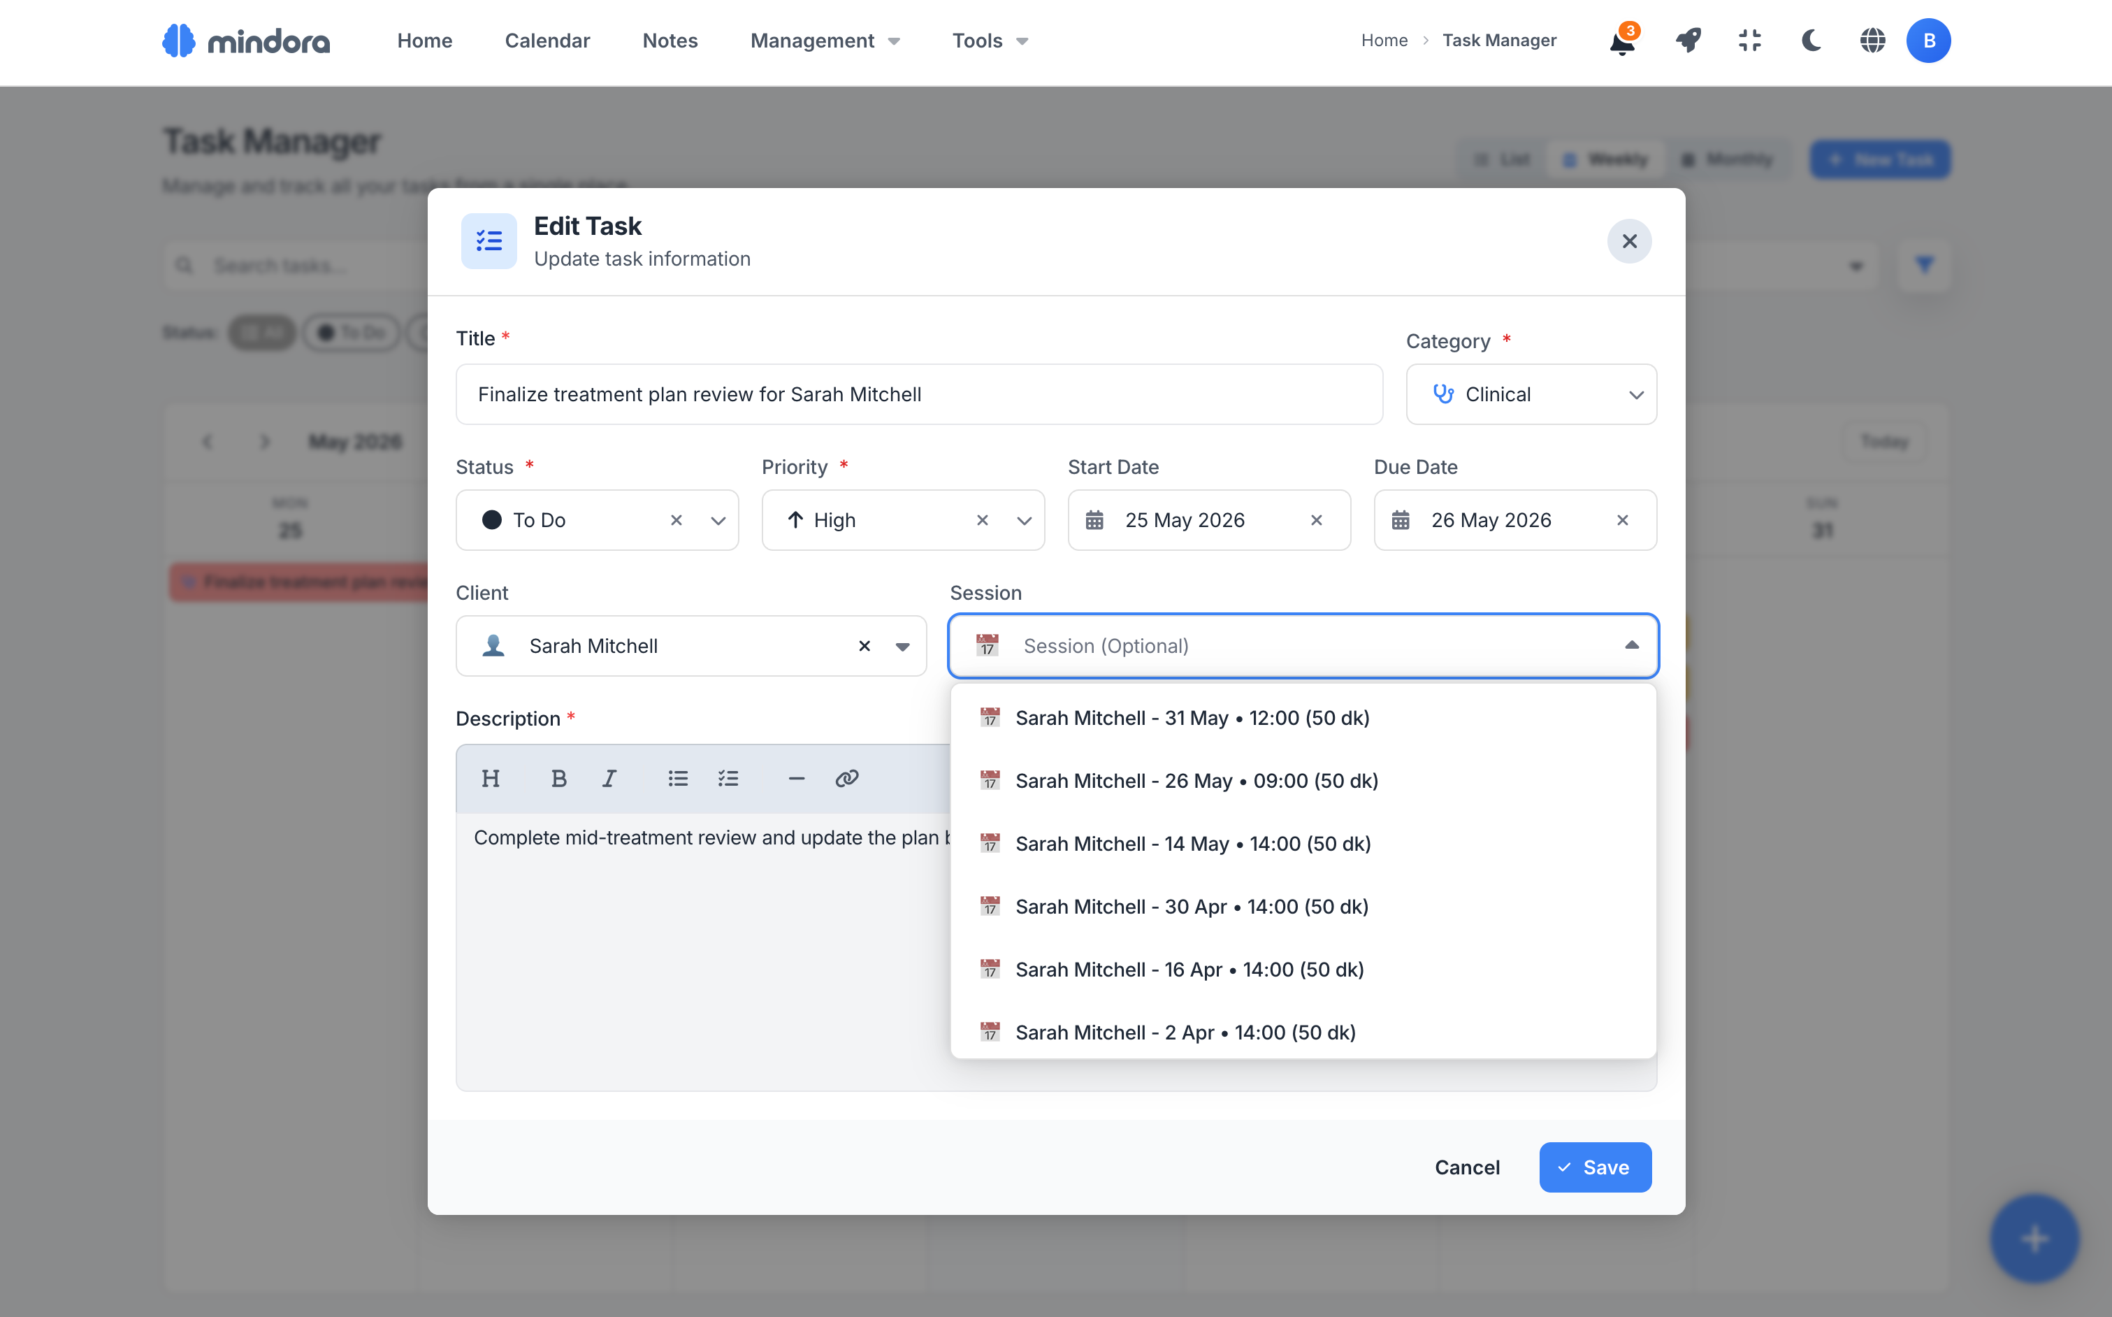Toggle dark mode moon icon
This screenshot has height=1317, width=2112.
[x=1811, y=40]
